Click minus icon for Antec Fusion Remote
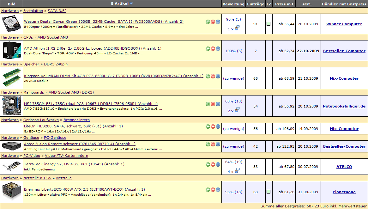 pos(213,144)
